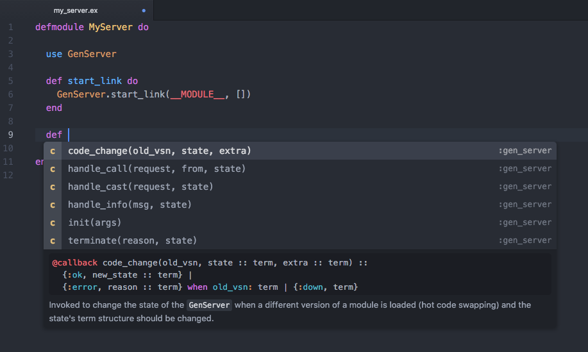Select the my_server.ex tab
Image resolution: width=588 pixels, height=352 pixels.
pos(76,10)
